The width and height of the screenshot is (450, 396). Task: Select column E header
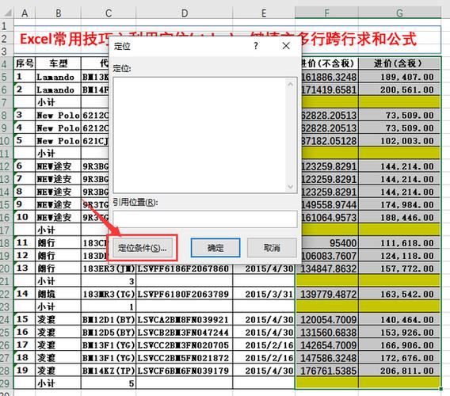tap(264, 13)
